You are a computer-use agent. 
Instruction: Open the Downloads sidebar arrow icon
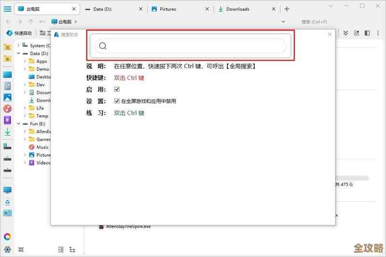click(x=7, y=132)
